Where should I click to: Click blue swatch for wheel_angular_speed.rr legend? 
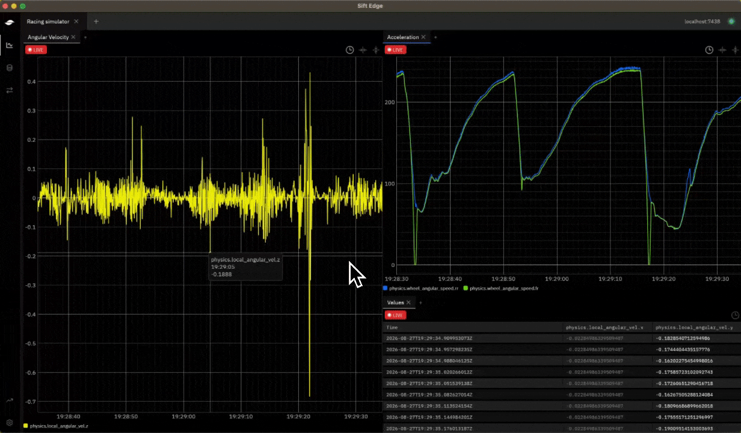pos(386,289)
